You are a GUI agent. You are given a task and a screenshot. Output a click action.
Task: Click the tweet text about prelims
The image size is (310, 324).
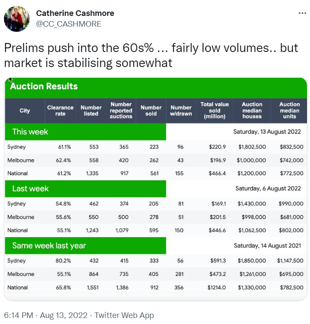coord(150,55)
